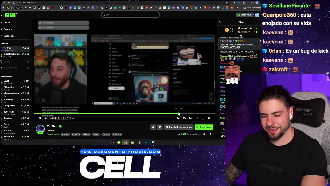Open recommended channel Volcano

(x=15, y=132)
